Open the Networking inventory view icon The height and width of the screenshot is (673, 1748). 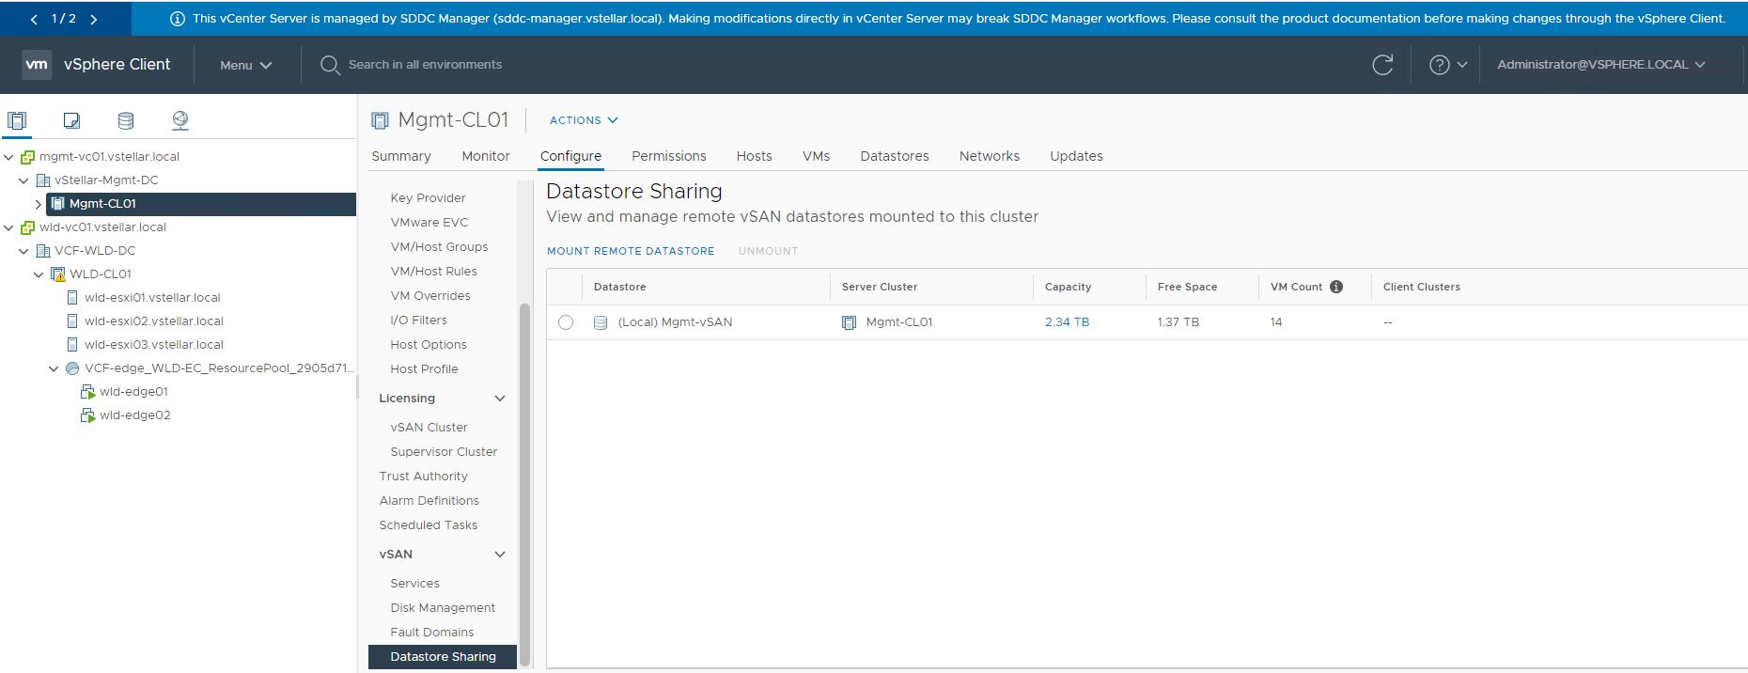pyautogui.click(x=180, y=120)
